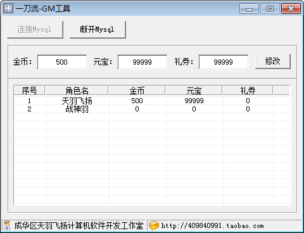Focus the 金币 input field
304x233 pixels.
[x=62, y=62]
